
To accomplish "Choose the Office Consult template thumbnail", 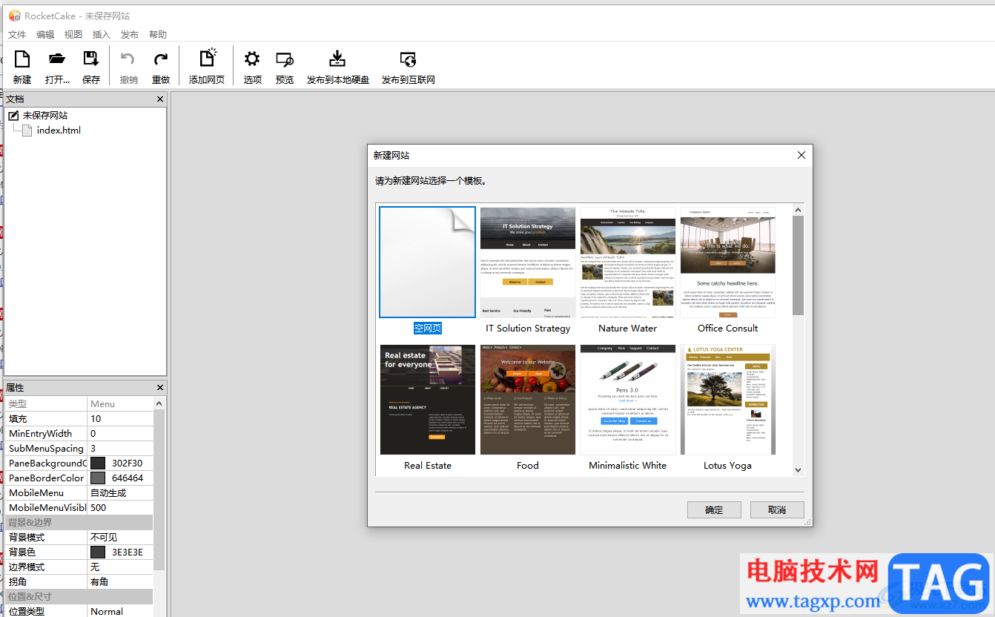I will 728,262.
